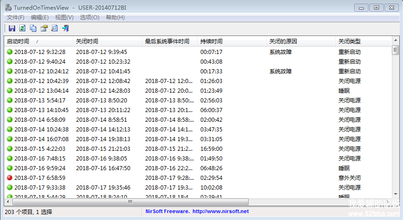Select the 意外关闭 shutdown type cell
This screenshot has height=220, width=403.
click(x=350, y=178)
